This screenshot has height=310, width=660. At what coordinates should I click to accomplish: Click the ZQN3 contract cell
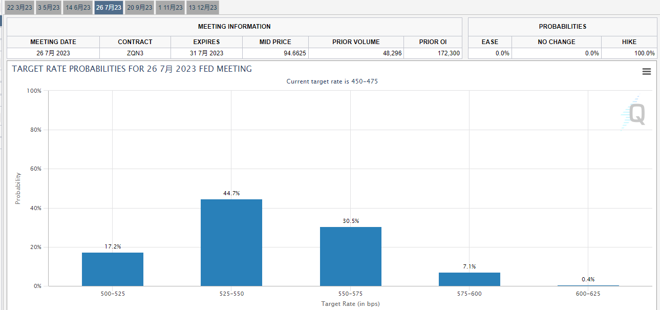point(135,53)
